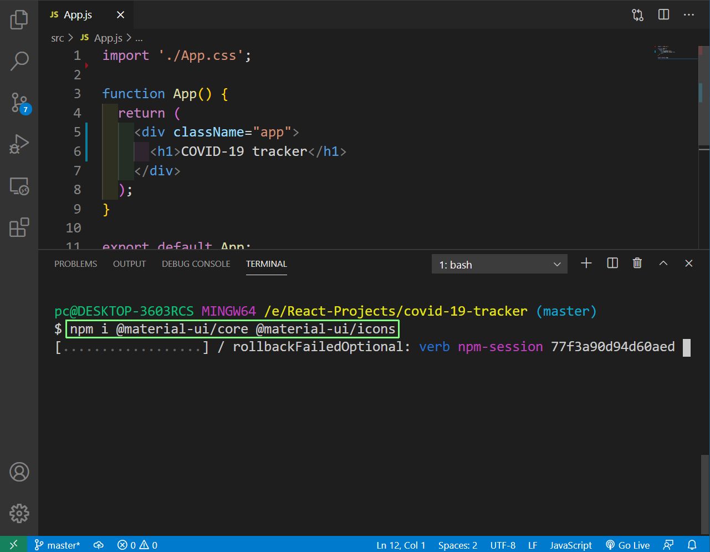Open notifications bell in status bar
710x552 pixels.
(692, 545)
